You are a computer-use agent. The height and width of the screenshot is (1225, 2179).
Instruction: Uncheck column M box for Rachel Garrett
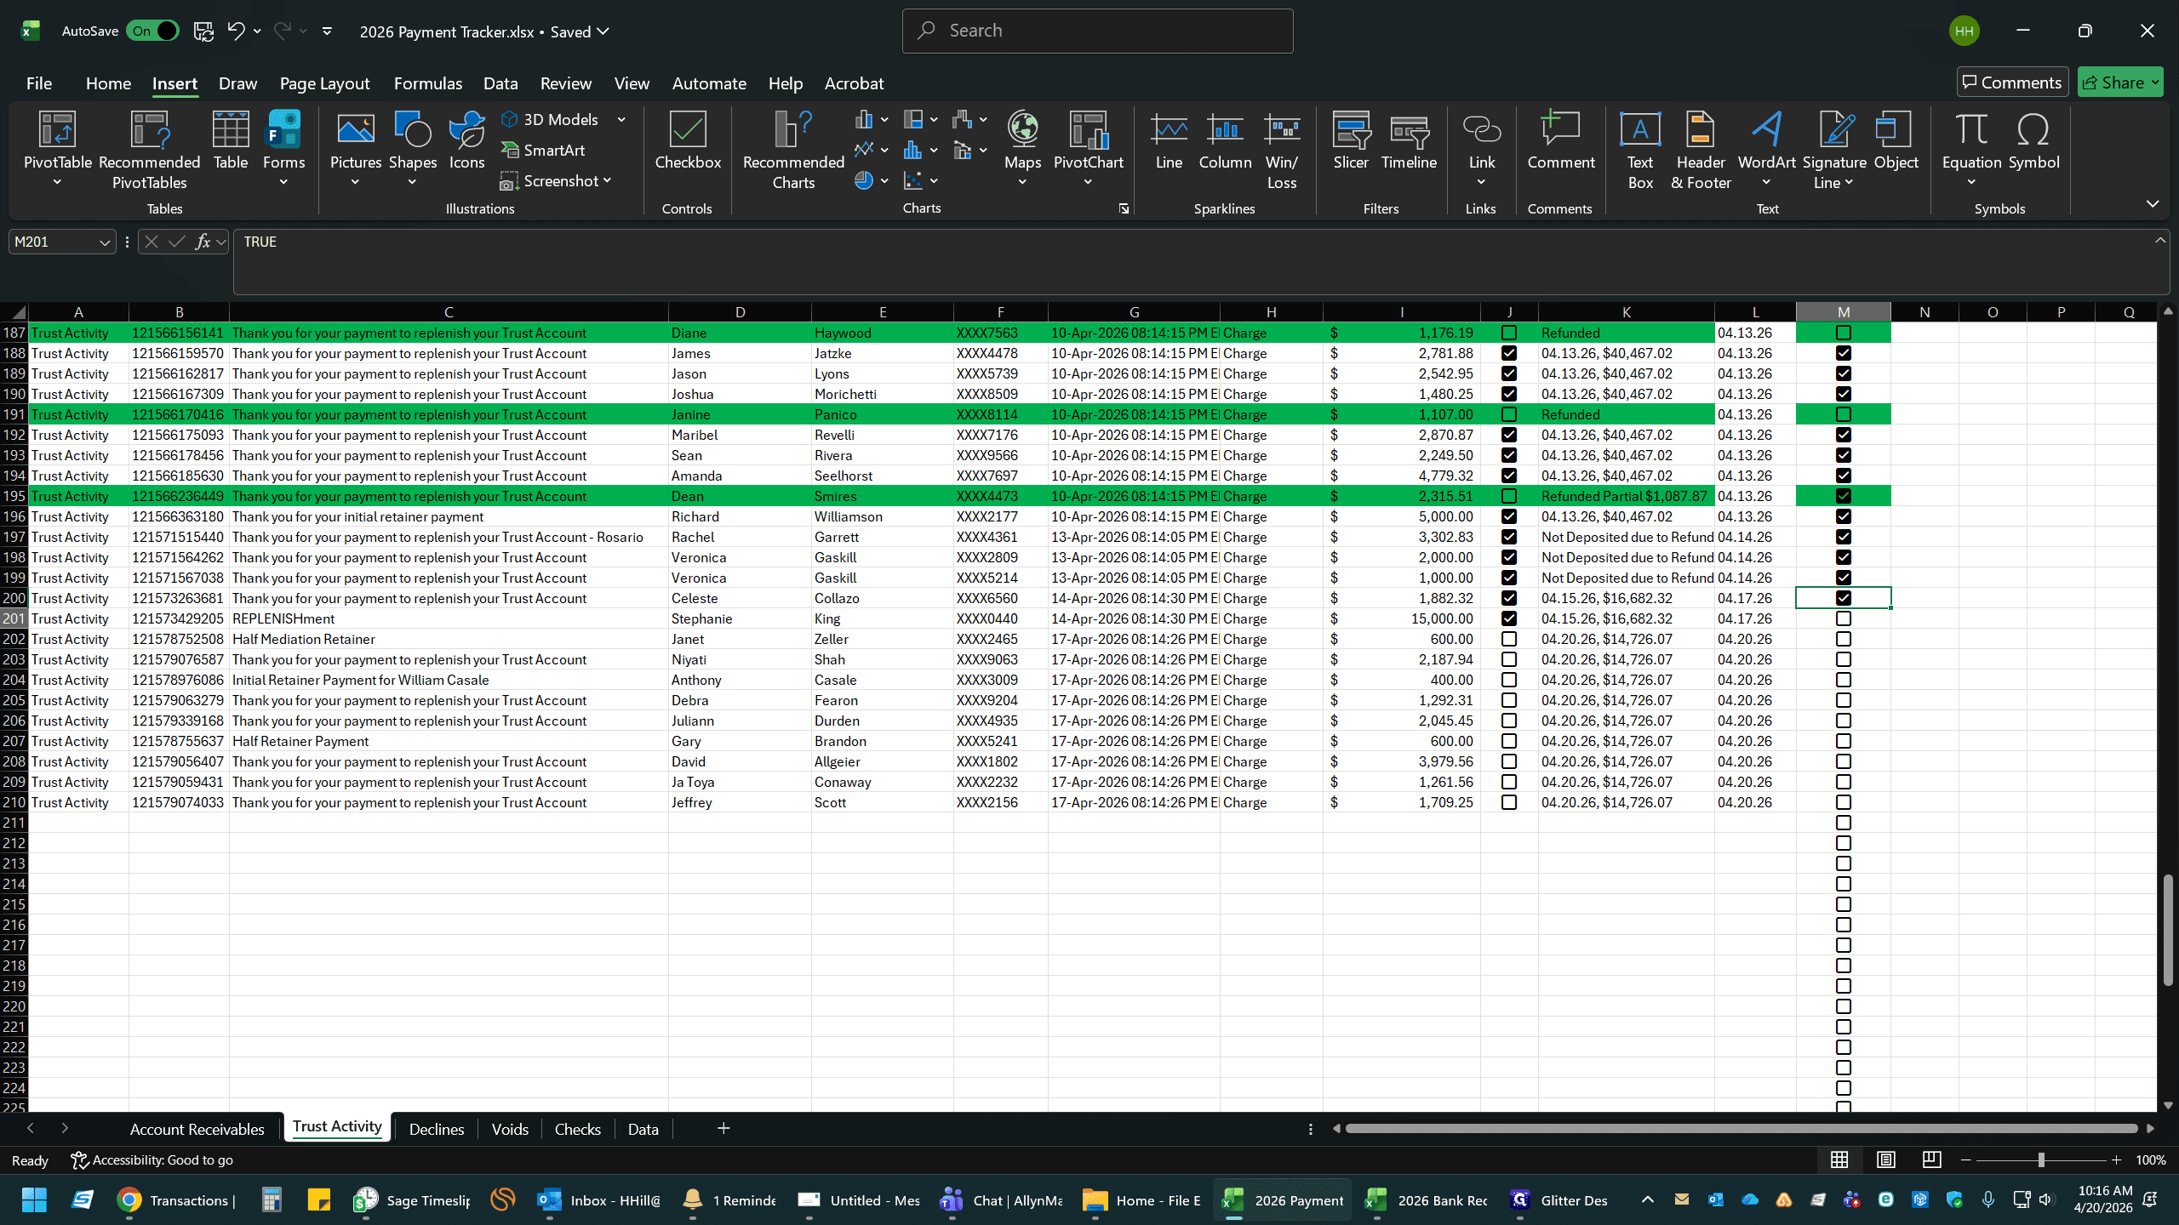coord(1844,537)
